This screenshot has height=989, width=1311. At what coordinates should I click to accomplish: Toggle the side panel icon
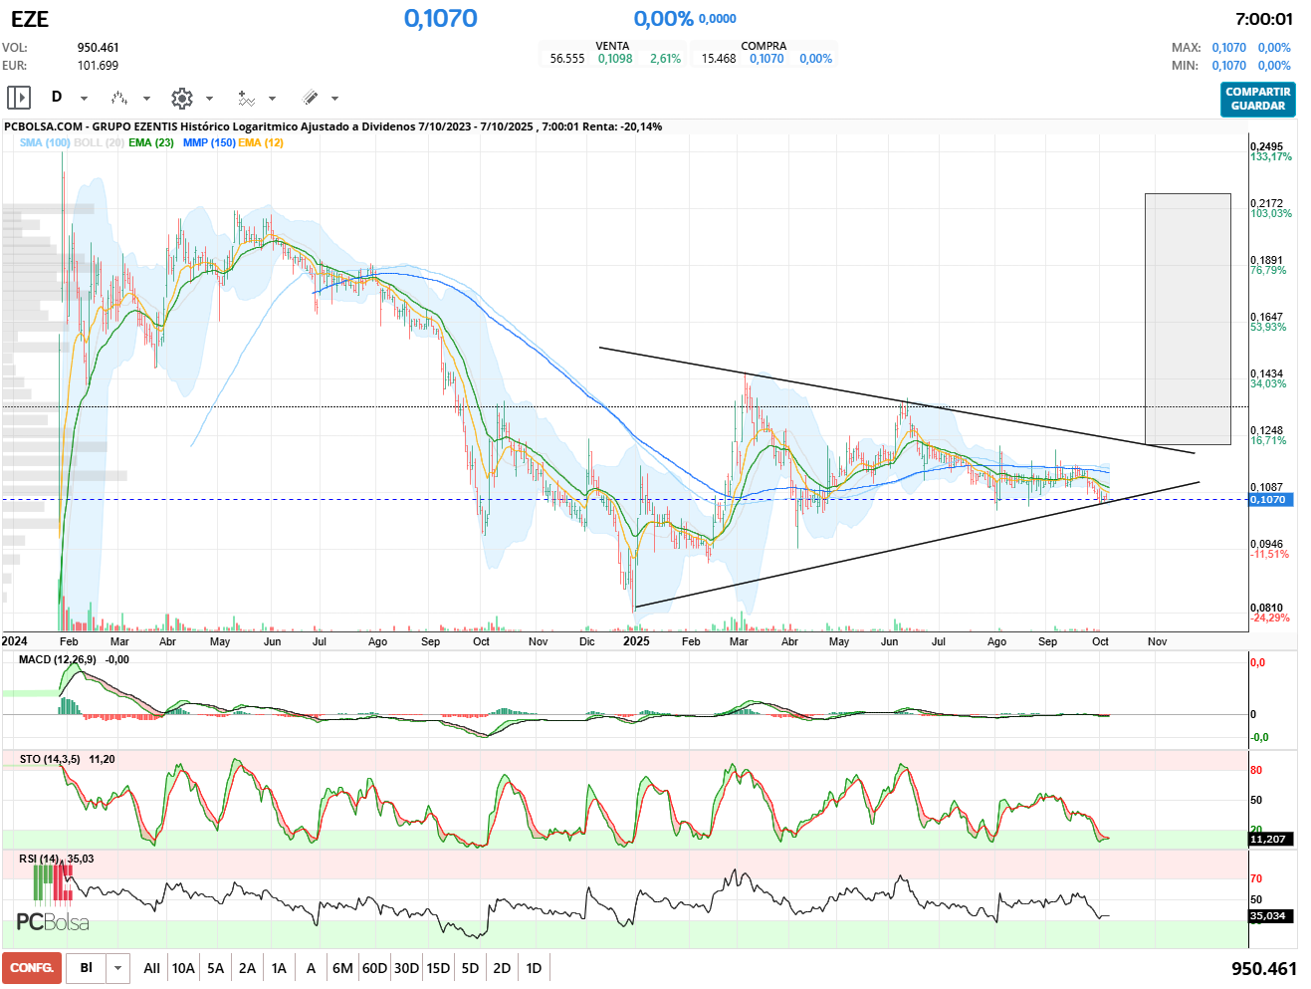pyautogui.click(x=19, y=98)
